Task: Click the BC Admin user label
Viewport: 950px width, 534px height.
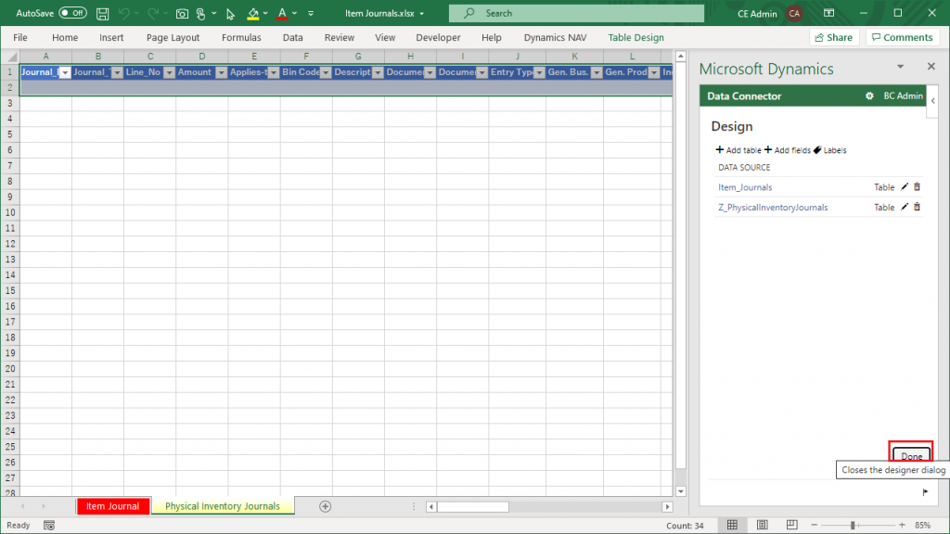Action: (x=903, y=95)
